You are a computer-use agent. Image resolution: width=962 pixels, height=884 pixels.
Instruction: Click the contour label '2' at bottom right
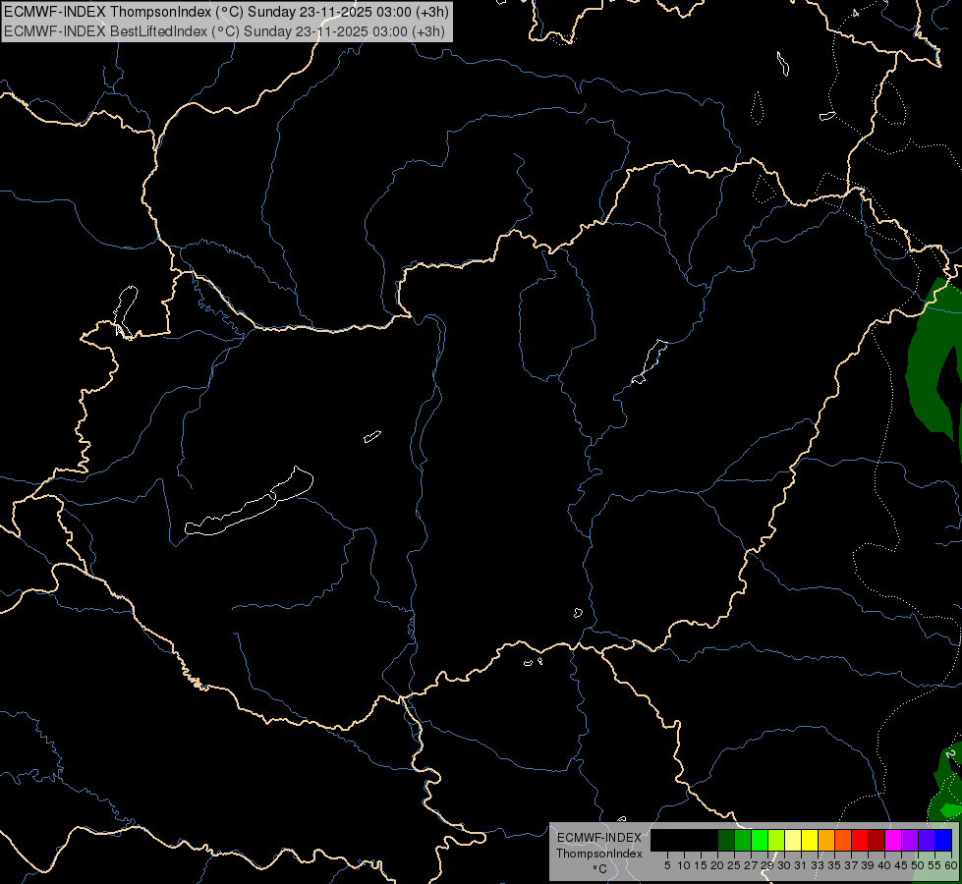pyautogui.click(x=950, y=753)
